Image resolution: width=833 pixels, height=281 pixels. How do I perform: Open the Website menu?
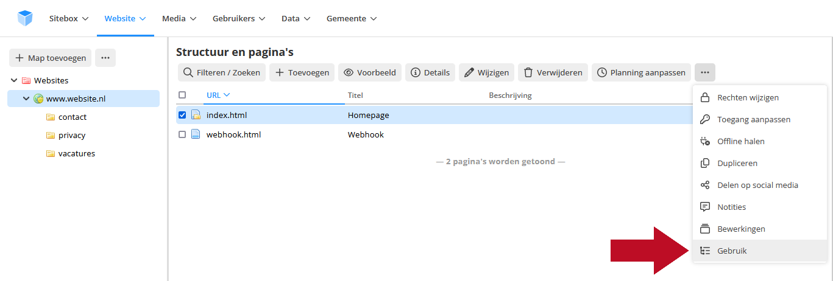(125, 18)
